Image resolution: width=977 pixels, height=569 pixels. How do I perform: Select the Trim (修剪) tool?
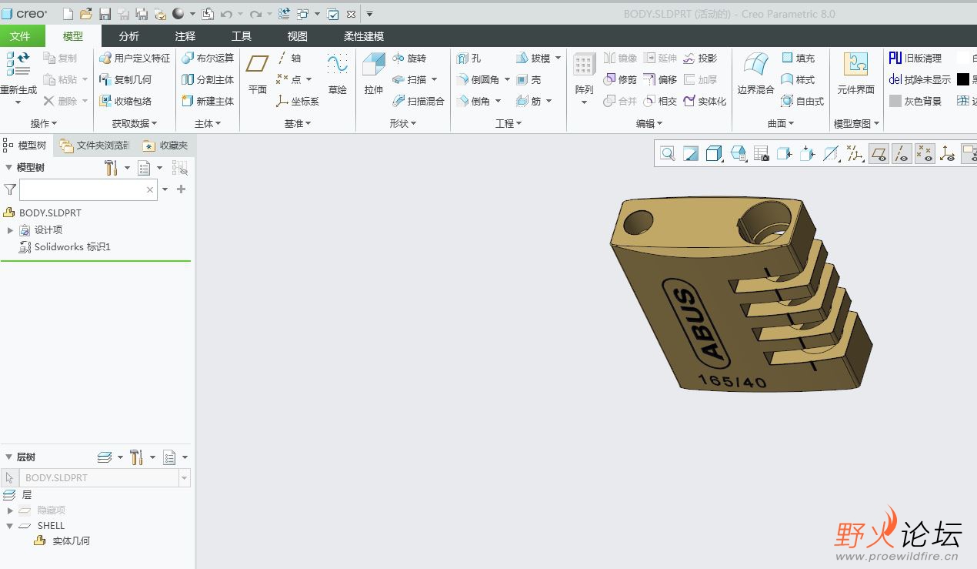pyautogui.click(x=620, y=80)
